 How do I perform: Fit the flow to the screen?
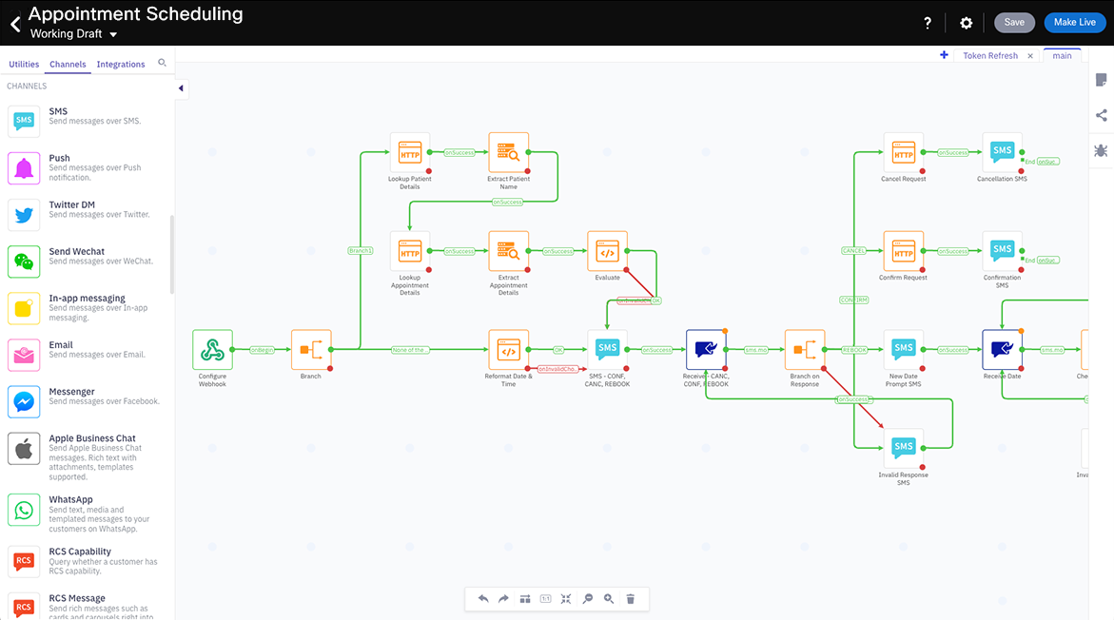tap(566, 598)
